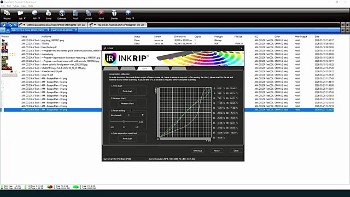The width and height of the screenshot is (350, 197).
Task: Click the linearization curve graph
Action: click(x=185, y=113)
